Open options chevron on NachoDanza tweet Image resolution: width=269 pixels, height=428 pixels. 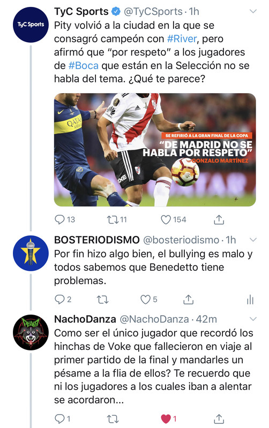[253, 319]
